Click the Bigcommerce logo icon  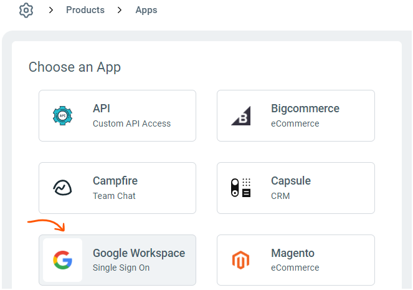(240, 116)
